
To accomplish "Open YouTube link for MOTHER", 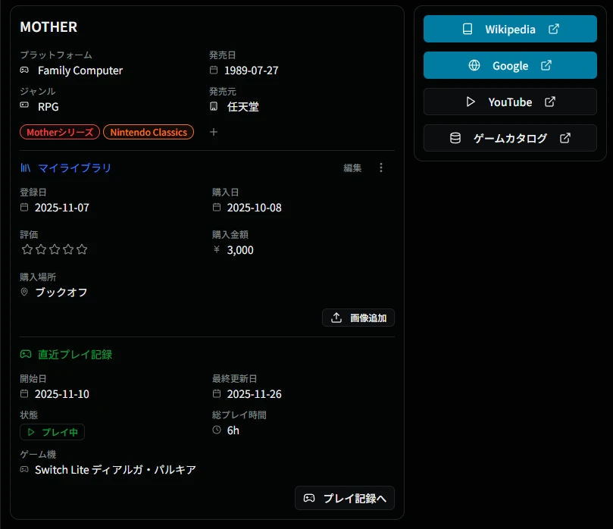I will (x=510, y=102).
